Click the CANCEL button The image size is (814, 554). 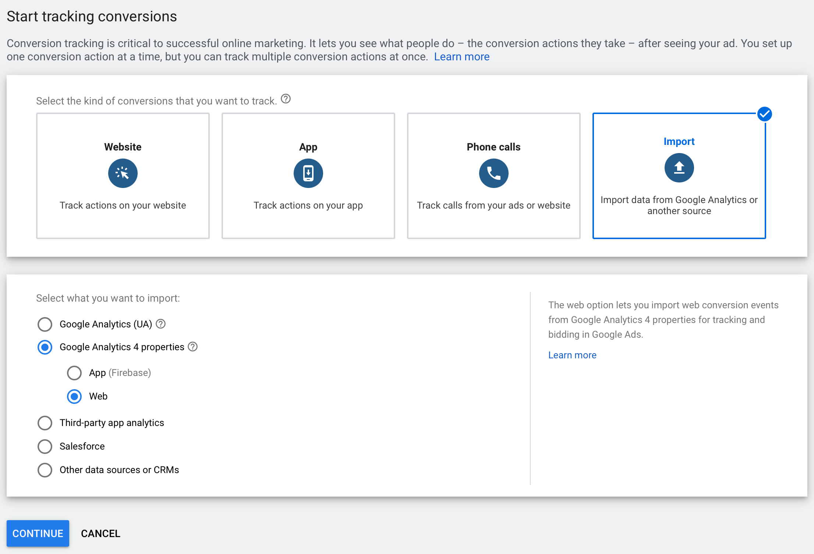tap(100, 533)
